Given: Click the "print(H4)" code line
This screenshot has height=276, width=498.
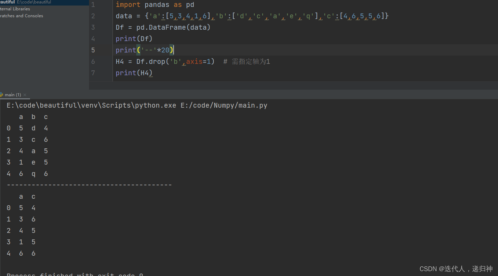Looking at the screenshot, I should pos(134,73).
